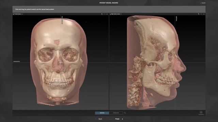The height and width of the screenshot is (122, 218).
Task: Click single-view layout icon in right lateral viewer
Action: click(201, 14)
